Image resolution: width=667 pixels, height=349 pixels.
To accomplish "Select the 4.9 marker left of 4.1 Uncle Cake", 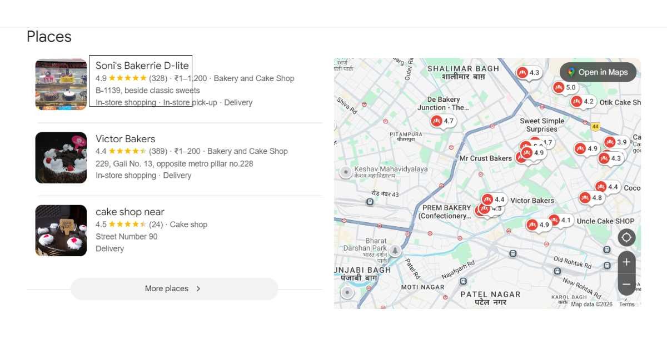I will pyautogui.click(x=538, y=225).
